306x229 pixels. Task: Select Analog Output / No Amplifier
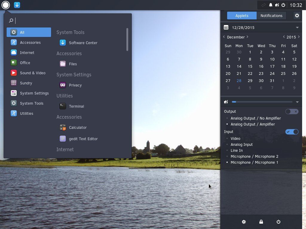point(255,118)
